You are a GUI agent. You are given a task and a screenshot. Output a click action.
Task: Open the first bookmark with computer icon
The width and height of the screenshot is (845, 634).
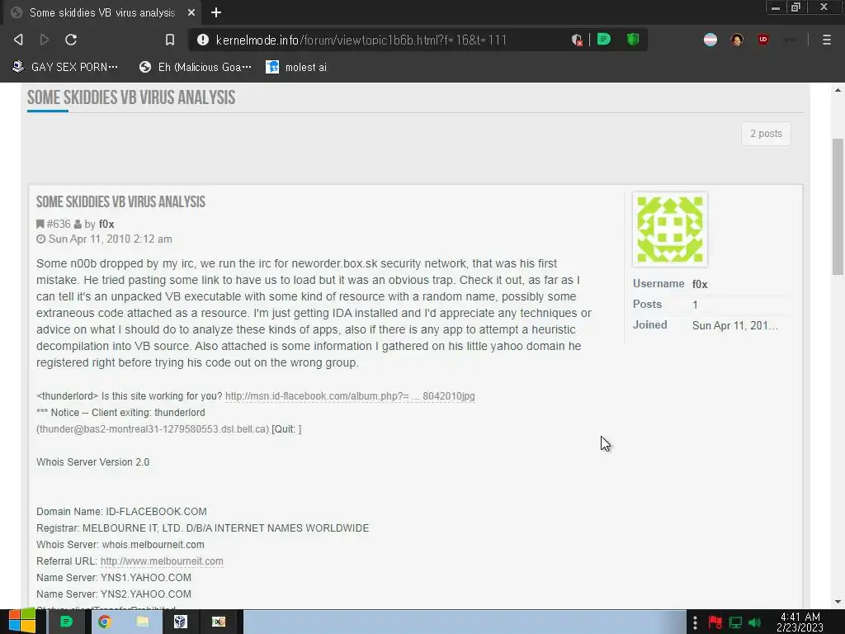pos(64,67)
